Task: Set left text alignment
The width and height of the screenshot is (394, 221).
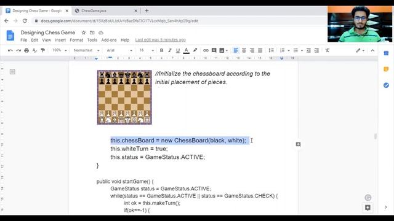Action: (x=236, y=50)
